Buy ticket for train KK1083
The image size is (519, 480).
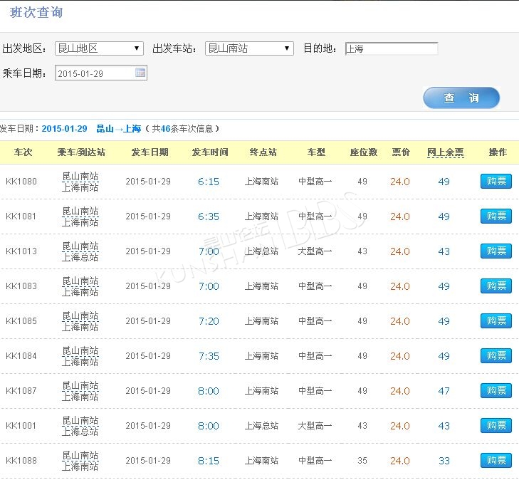tap(496, 286)
